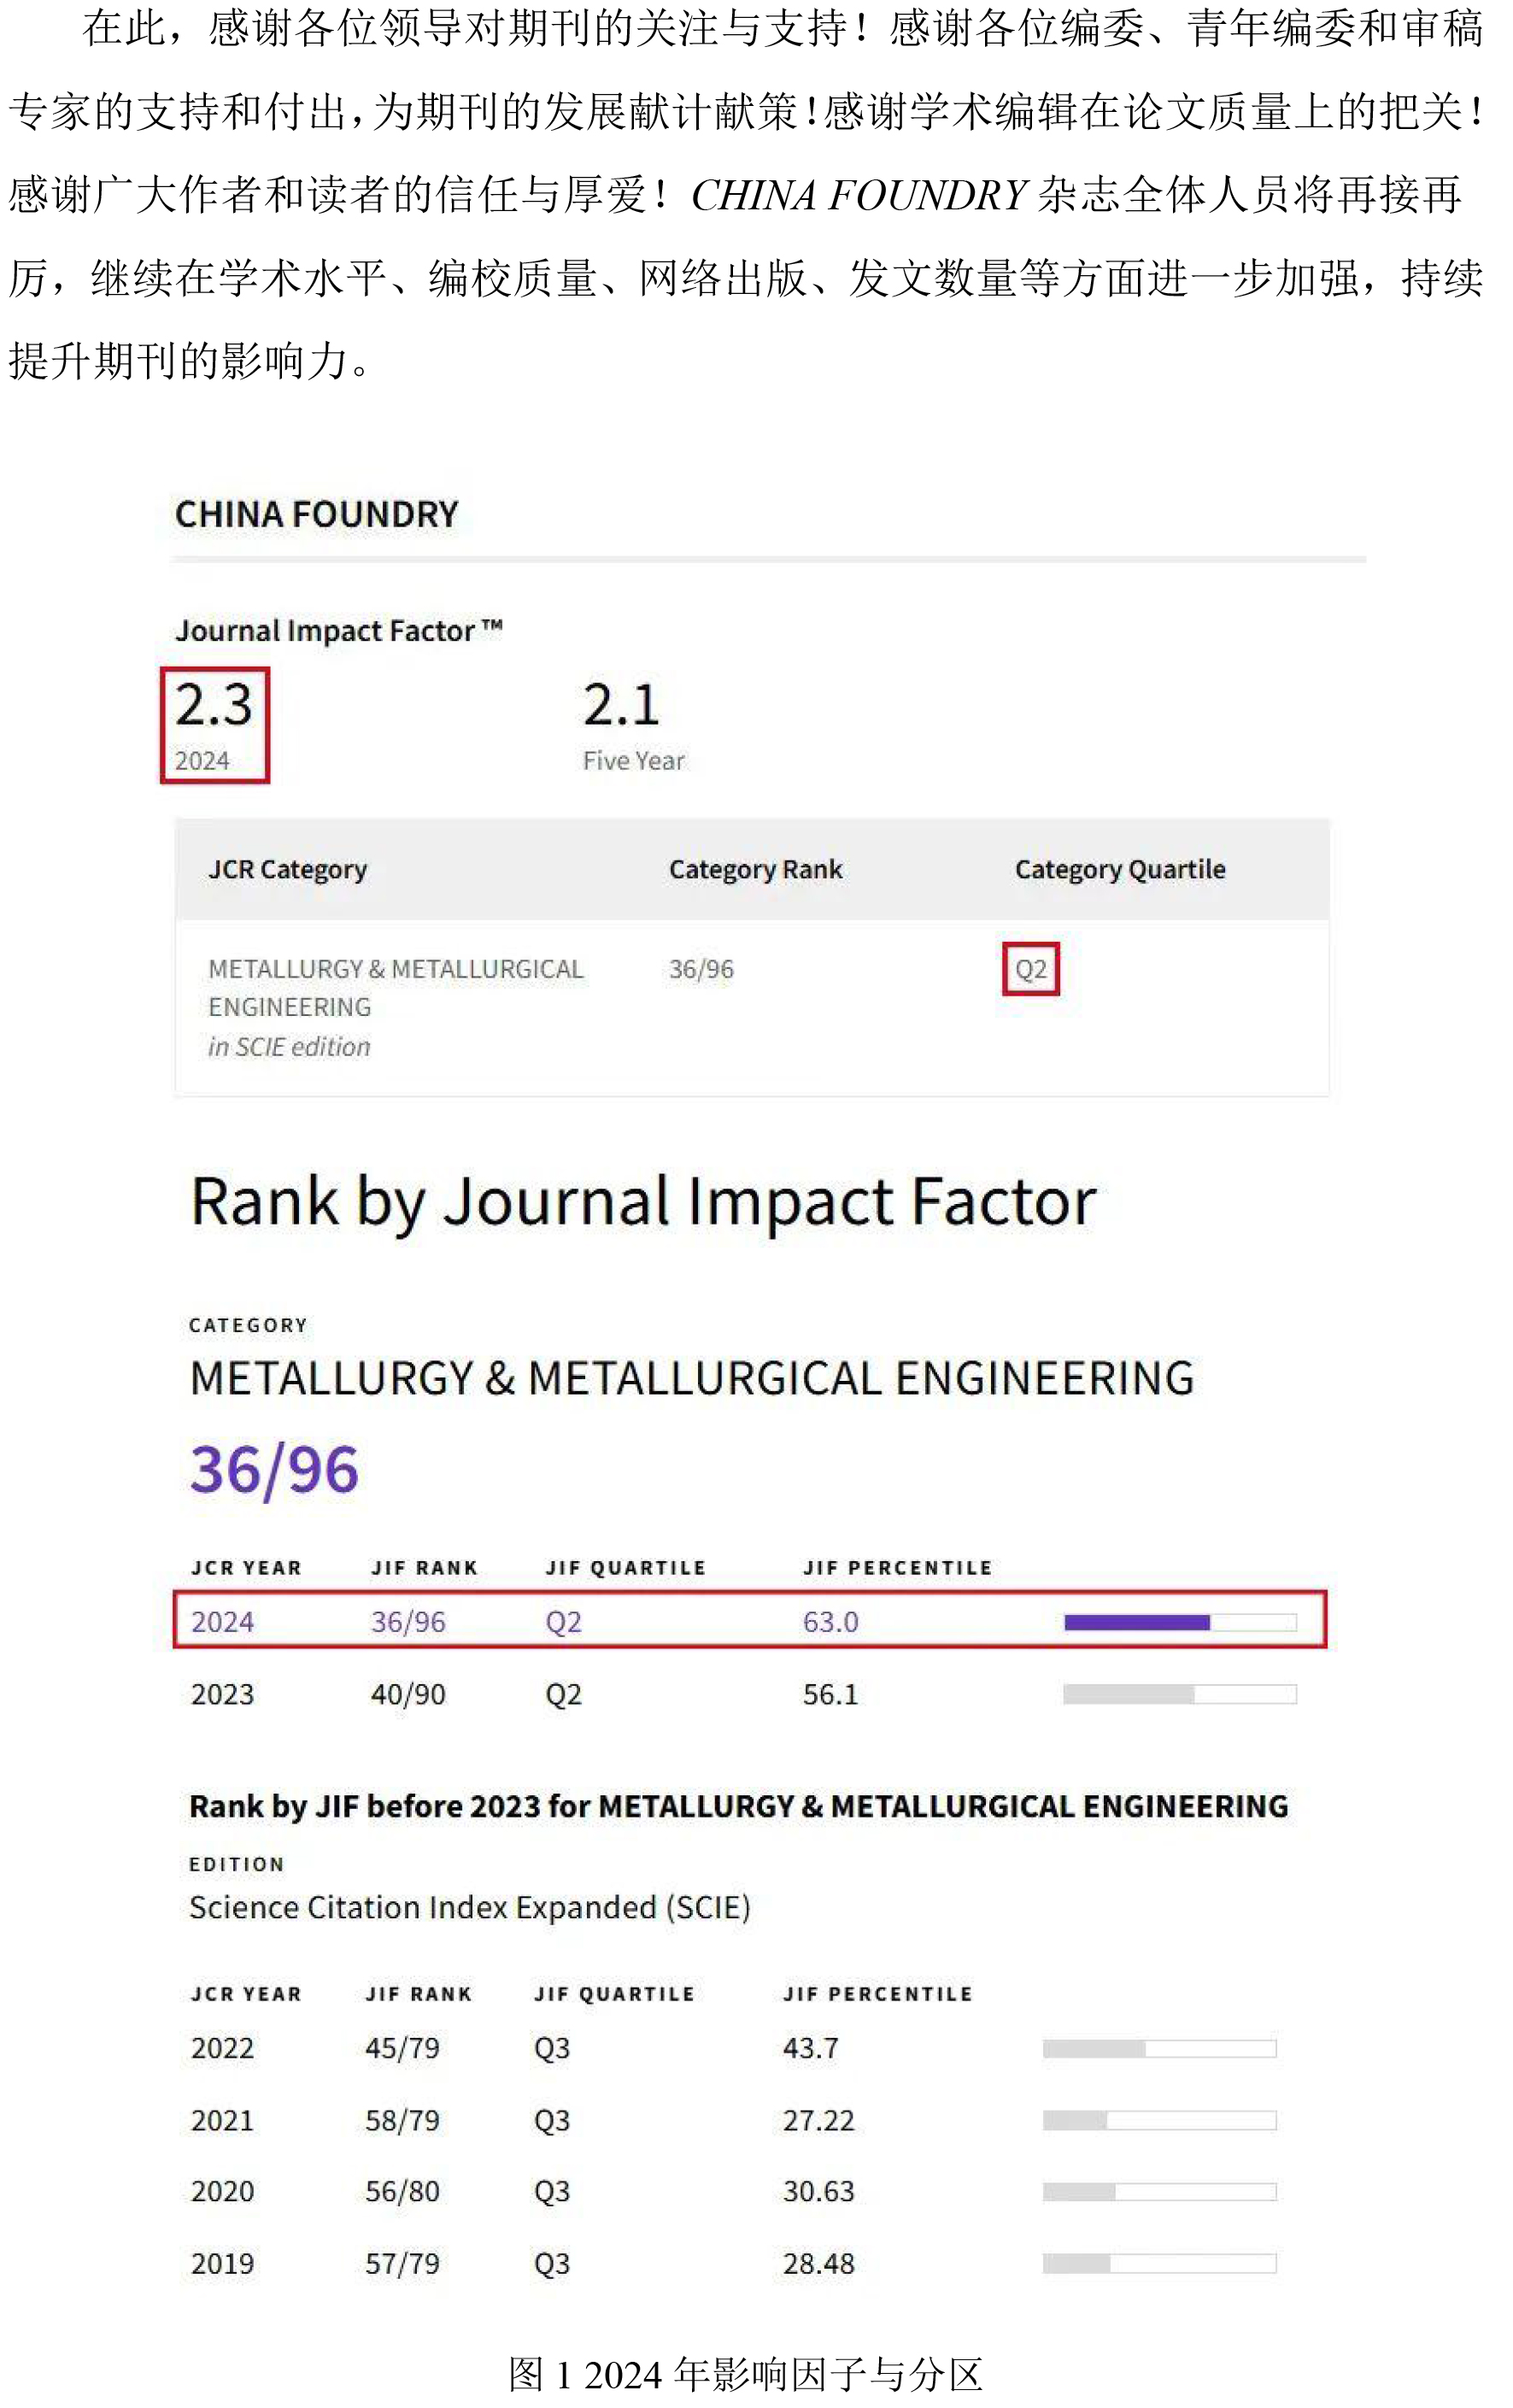
Task: Click the purple 2024 percentile progress bar
Action: point(1180,1622)
